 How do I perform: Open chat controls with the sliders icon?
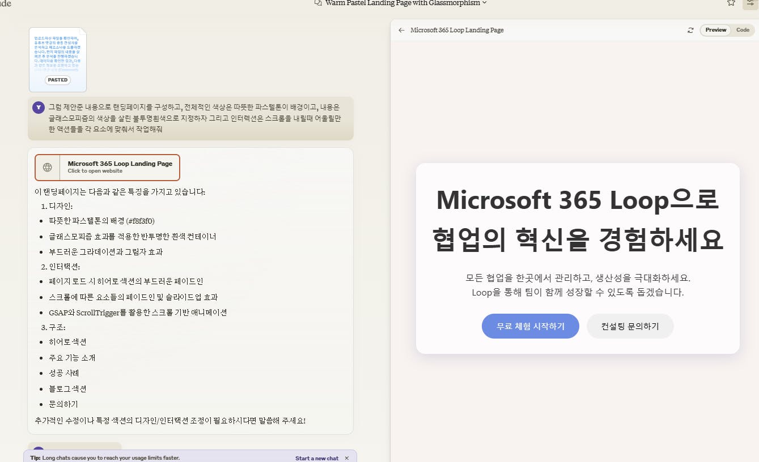tap(750, 3)
